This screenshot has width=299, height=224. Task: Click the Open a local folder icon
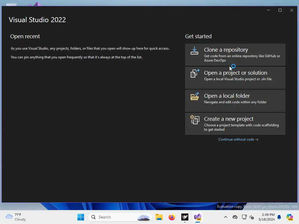tap(195, 96)
